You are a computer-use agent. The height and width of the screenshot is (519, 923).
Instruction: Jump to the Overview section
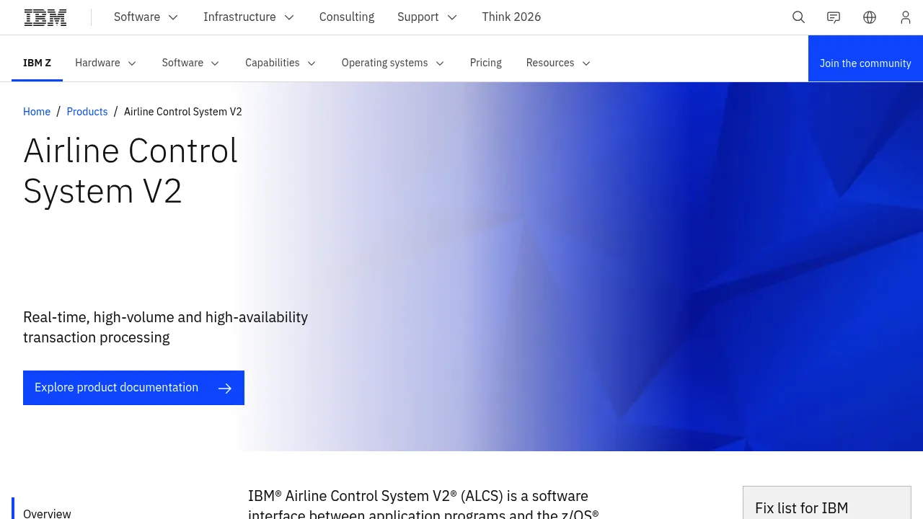(47, 513)
